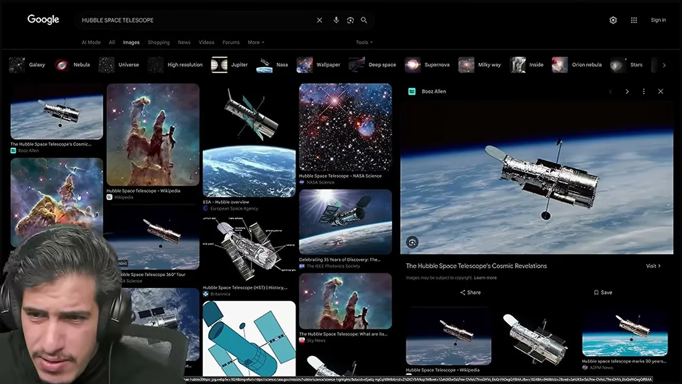Start a voice search with the microphone
Viewport: 682px width, 384px height.
click(336, 20)
